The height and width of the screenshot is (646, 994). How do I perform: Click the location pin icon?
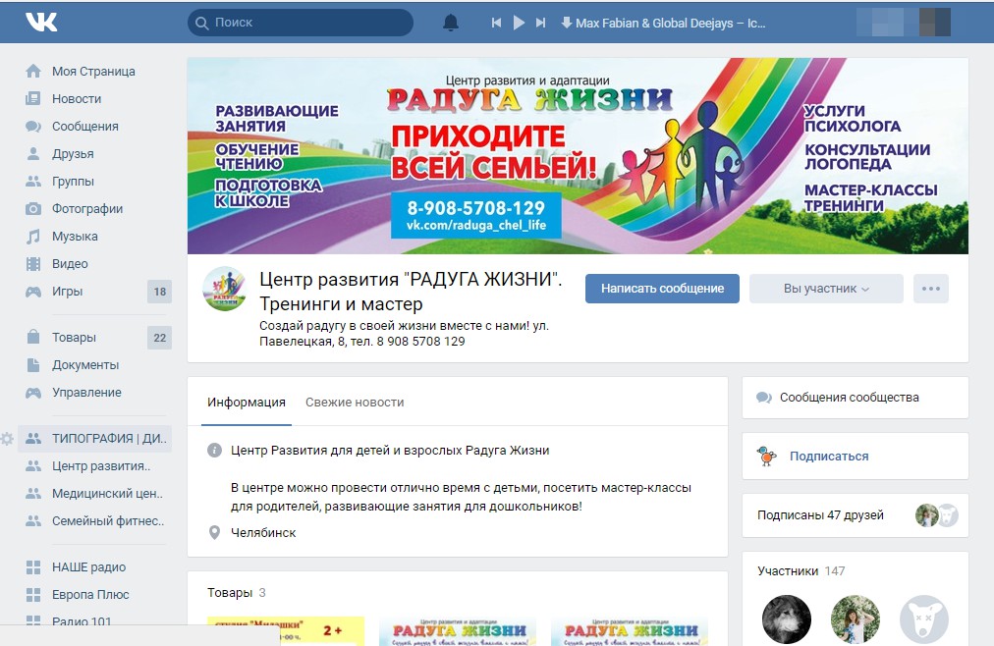[x=214, y=533]
